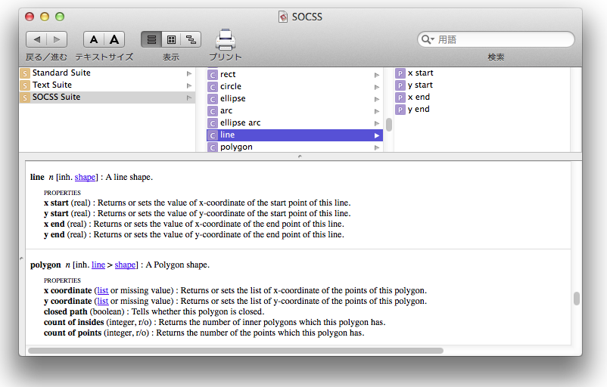Decrease text size with the small A button

[93, 39]
